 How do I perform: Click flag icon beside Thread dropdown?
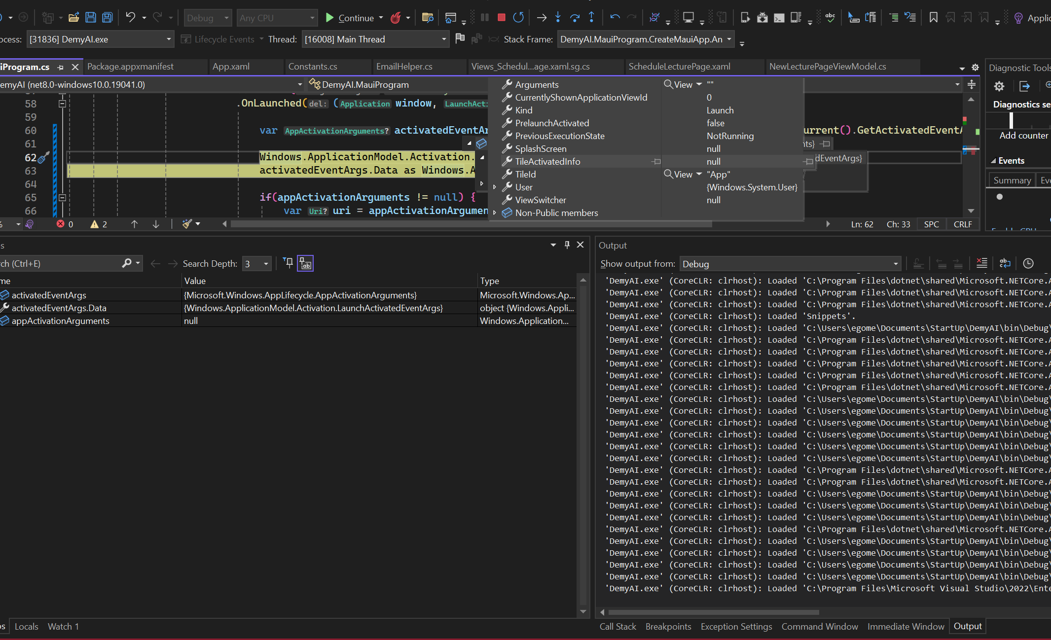click(460, 38)
